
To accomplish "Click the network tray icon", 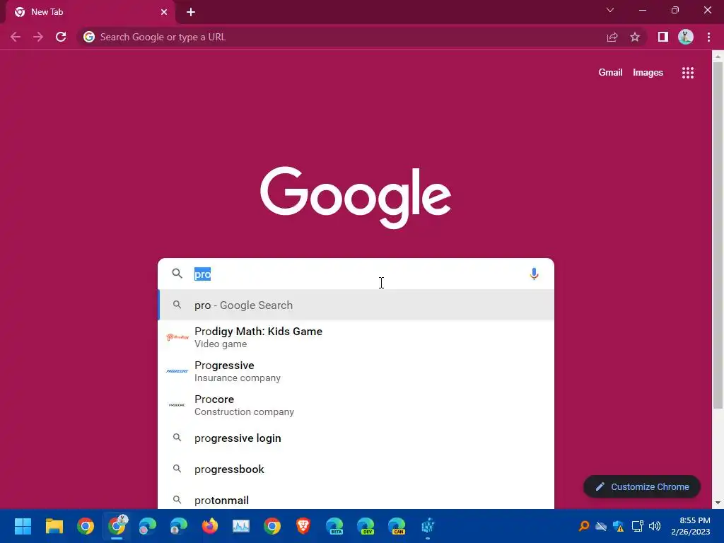I will point(637,526).
